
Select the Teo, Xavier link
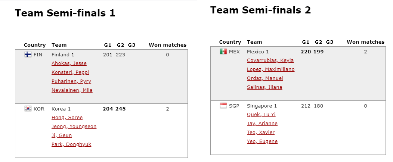[x=261, y=133]
